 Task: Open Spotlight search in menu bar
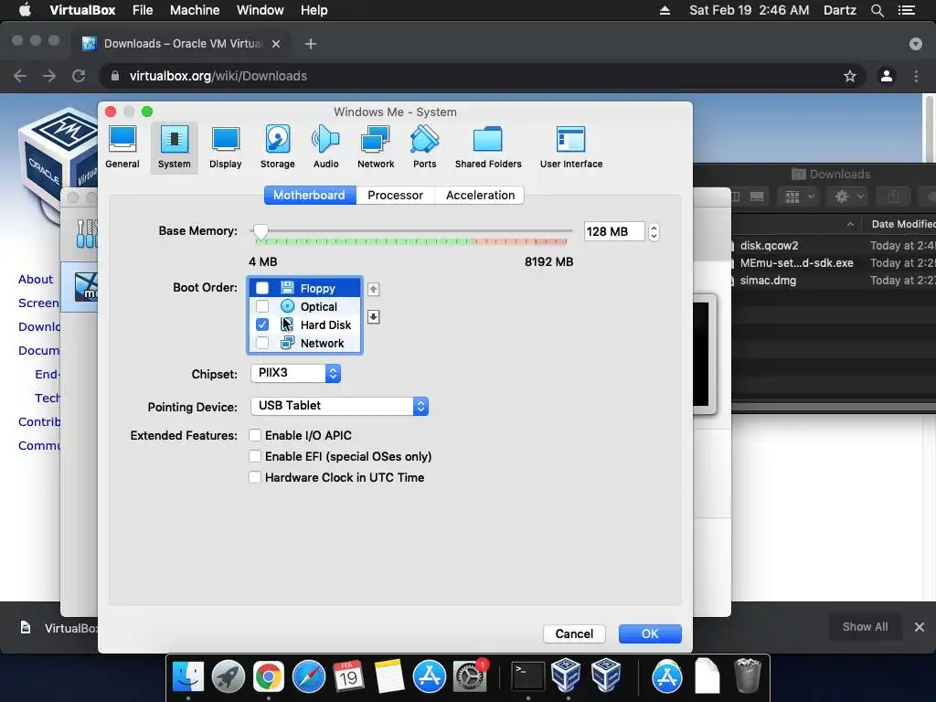pos(877,10)
